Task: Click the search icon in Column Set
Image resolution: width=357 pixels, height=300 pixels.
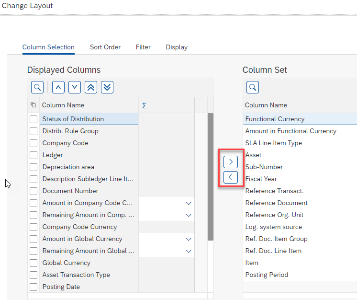Action: (253, 87)
